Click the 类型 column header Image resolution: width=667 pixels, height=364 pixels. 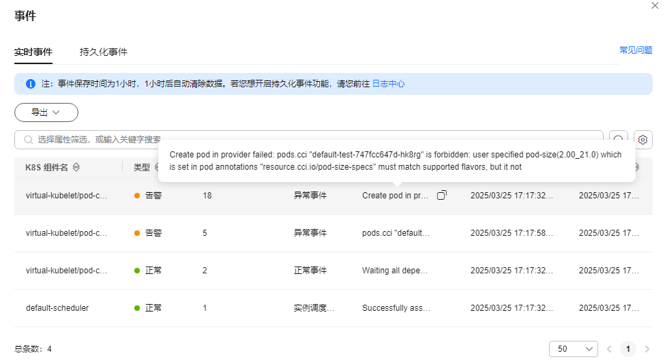click(142, 168)
